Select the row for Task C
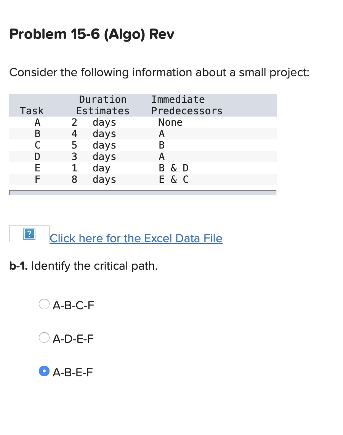 114,145
